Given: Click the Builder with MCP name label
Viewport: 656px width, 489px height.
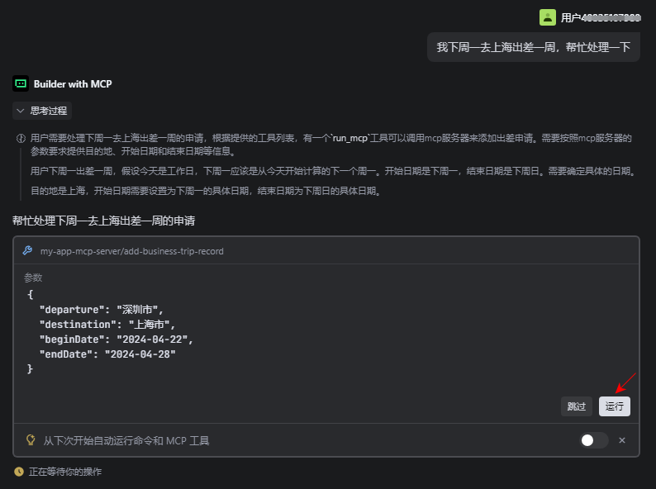Looking at the screenshot, I should (x=73, y=83).
